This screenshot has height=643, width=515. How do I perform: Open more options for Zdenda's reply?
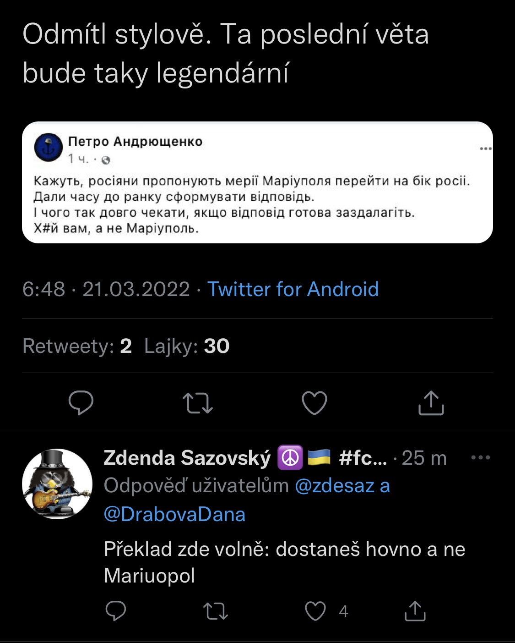click(481, 457)
